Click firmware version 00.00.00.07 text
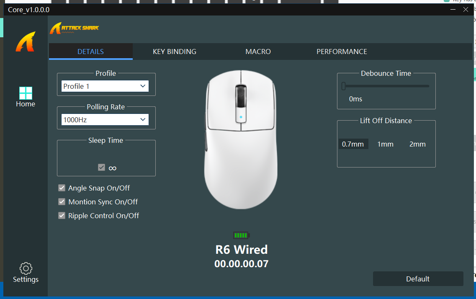 [241, 264]
